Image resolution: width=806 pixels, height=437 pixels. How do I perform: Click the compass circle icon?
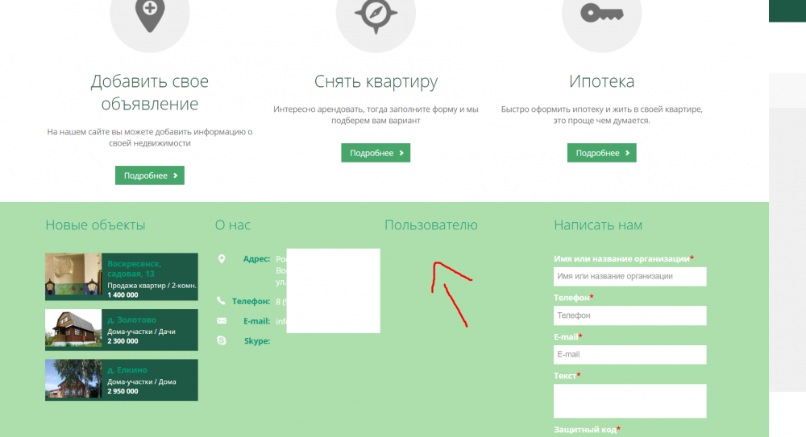375,16
